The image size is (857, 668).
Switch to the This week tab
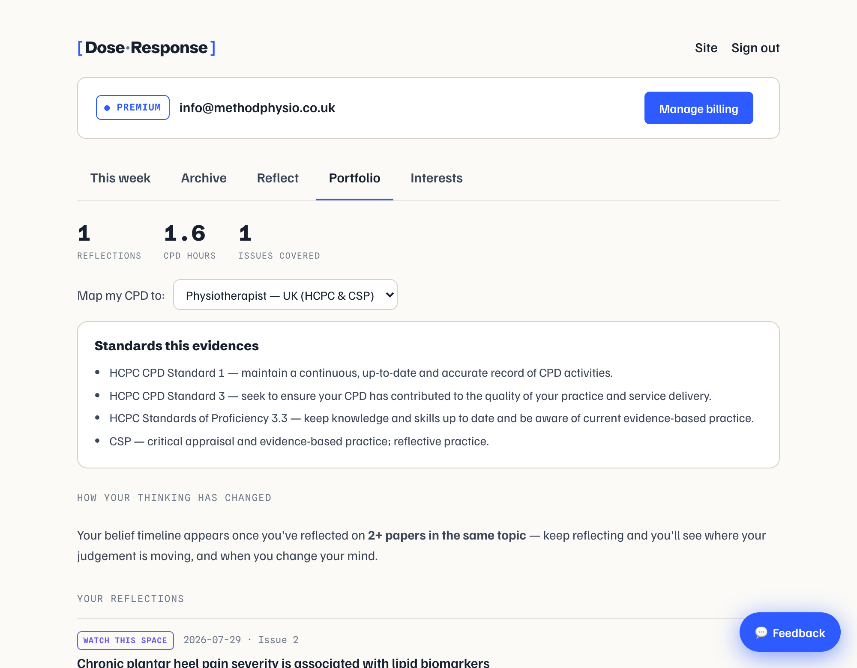tap(120, 178)
